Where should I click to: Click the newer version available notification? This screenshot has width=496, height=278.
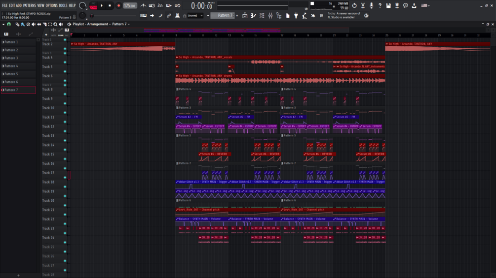pos(344,15)
